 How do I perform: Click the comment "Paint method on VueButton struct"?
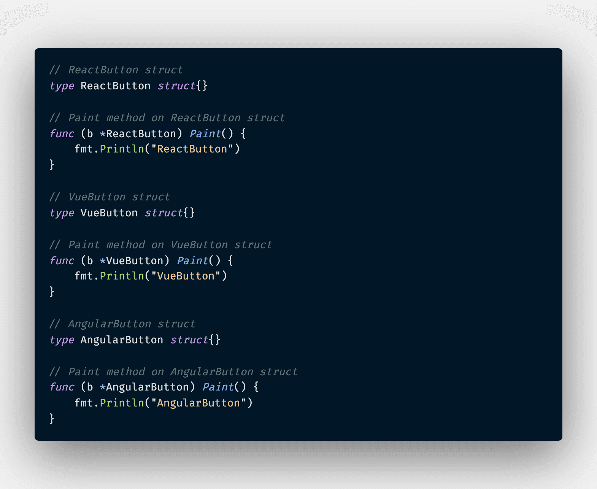(170, 245)
